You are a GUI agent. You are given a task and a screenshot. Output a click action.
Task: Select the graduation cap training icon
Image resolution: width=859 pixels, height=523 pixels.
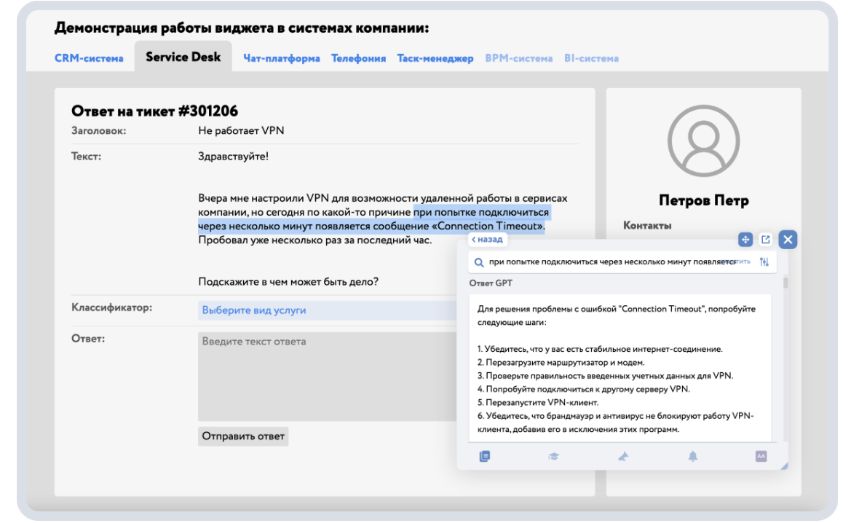click(x=553, y=455)
